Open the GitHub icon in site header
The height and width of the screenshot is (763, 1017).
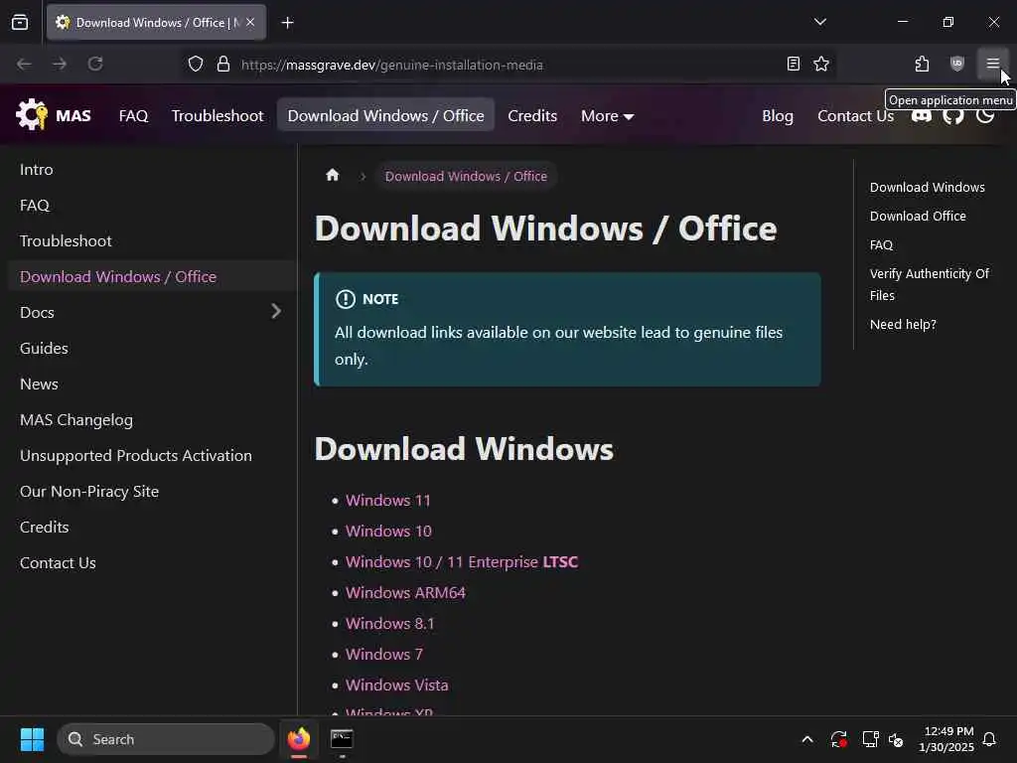click(952, 115)
